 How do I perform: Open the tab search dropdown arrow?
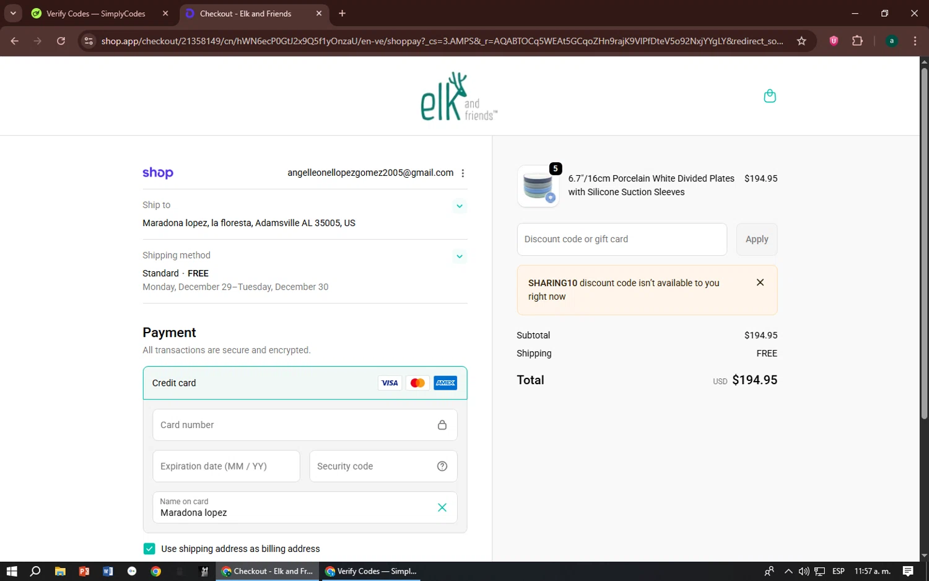click(x=13, y=13)
